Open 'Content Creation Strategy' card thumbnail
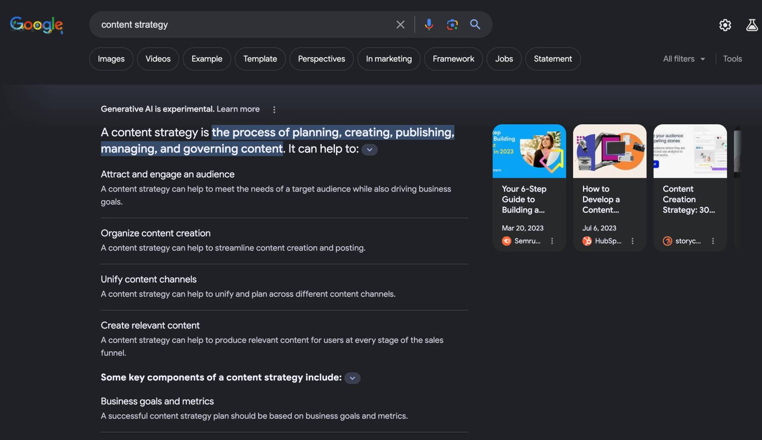 [x=690, y=151]
